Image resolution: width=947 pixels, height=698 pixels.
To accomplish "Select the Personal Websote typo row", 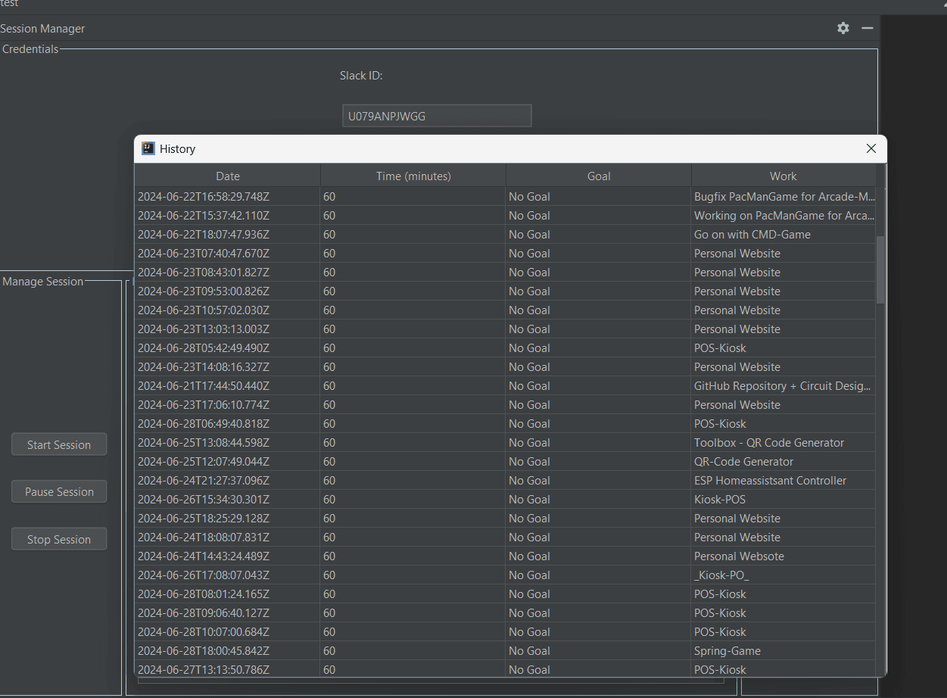I will point(738,556).
